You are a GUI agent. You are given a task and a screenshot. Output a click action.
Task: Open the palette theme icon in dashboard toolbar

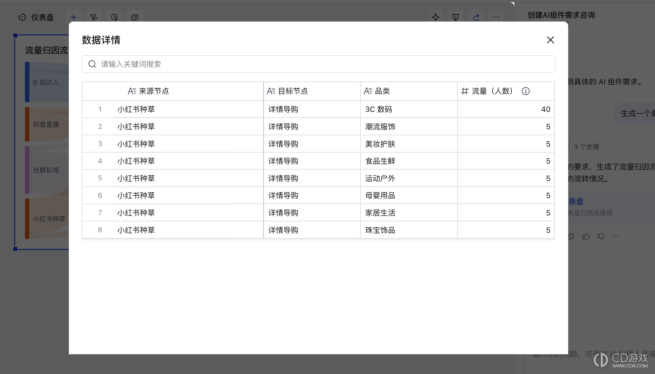[135, 17]
